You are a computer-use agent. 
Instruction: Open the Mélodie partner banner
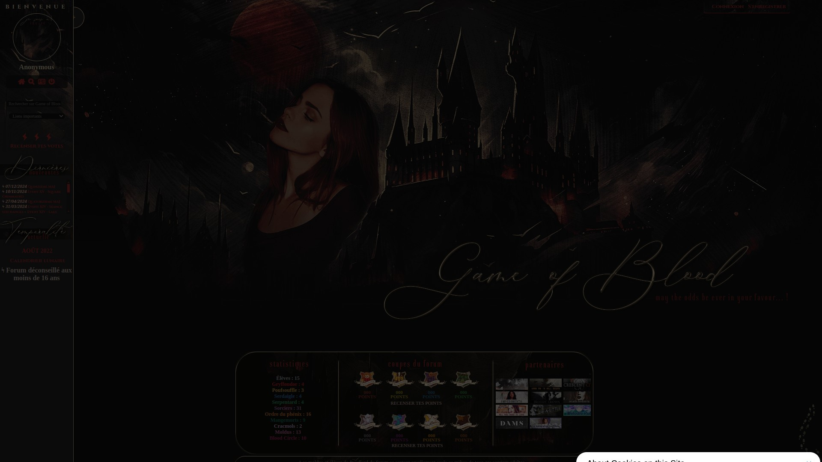pos(577,410)
